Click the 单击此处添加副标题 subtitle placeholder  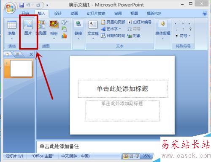122,111
